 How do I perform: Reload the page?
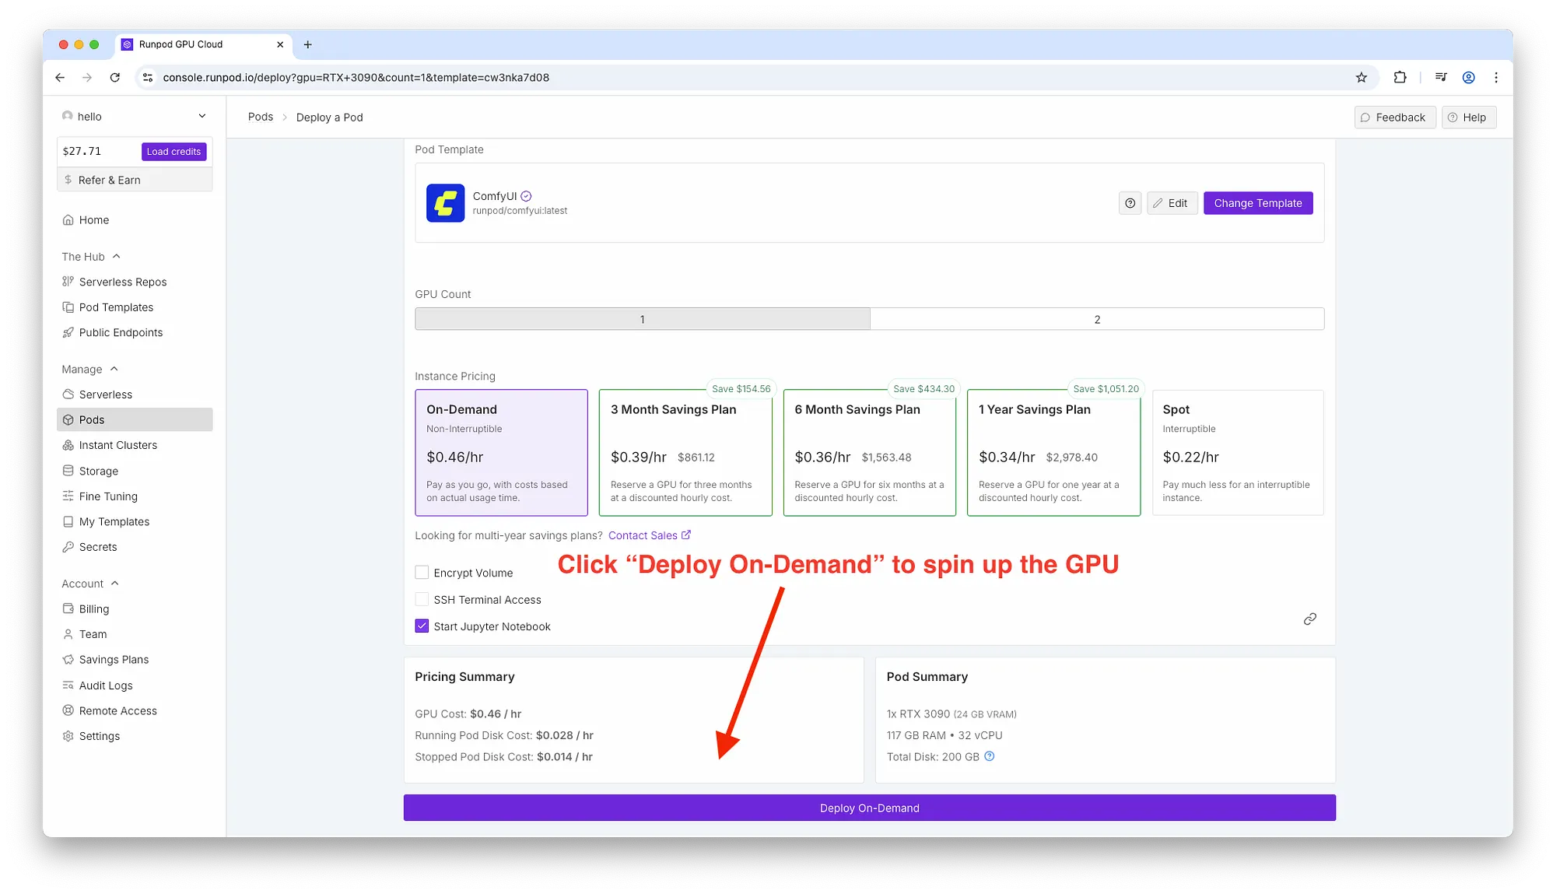coord(115,77)
